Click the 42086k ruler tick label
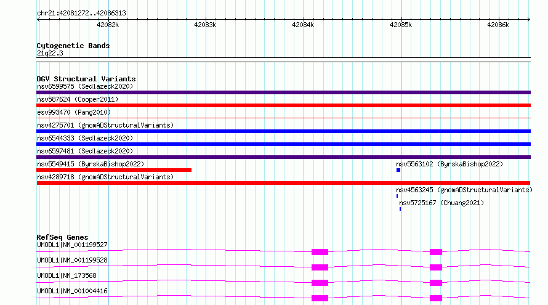This screenshot has height=305, width=548. 498,25
